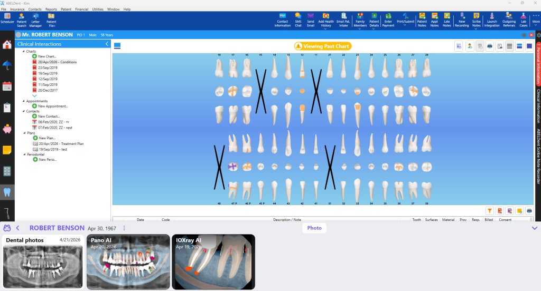The width and height of the screenshot is (541, 291).
Task: Launch the Letter Manager
Action: [35, 20]
